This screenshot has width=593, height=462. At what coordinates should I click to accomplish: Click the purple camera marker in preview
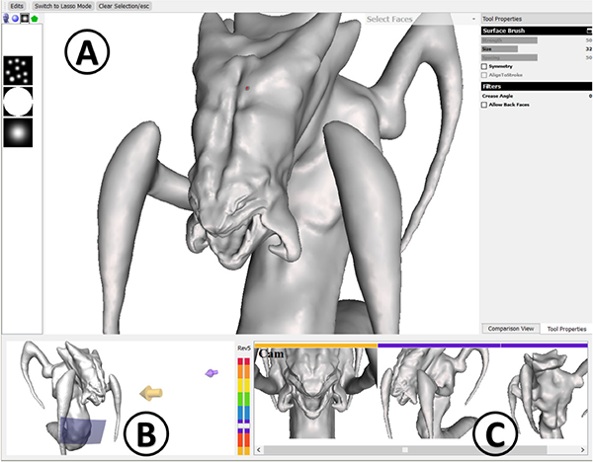point(211,373)
